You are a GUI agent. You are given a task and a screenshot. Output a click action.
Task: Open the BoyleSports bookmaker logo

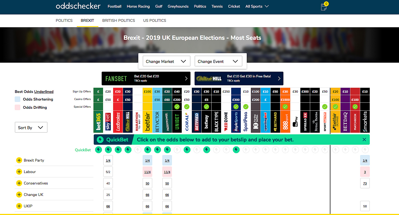pos(236,122)
